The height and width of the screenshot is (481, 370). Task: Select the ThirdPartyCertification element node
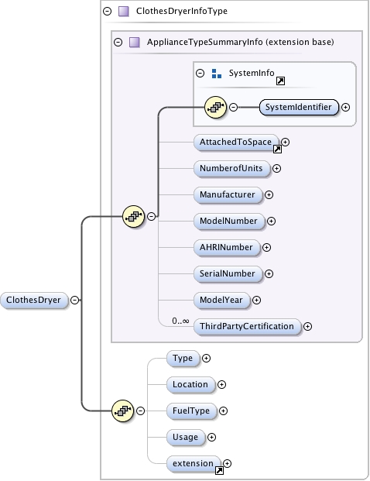(x=247, y=326)
